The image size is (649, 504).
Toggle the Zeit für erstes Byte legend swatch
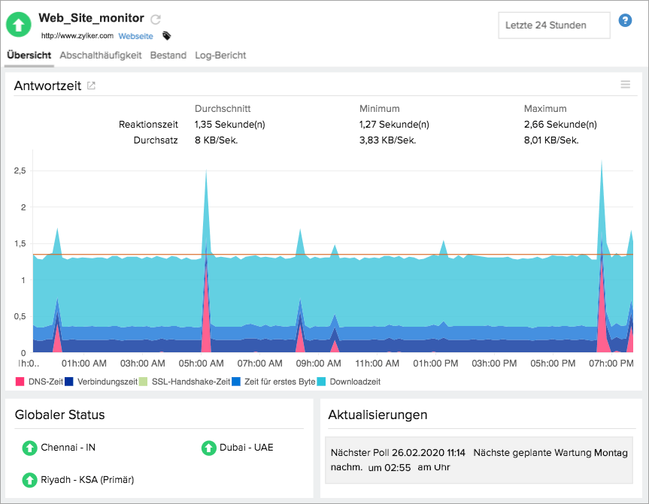[236, 382]
